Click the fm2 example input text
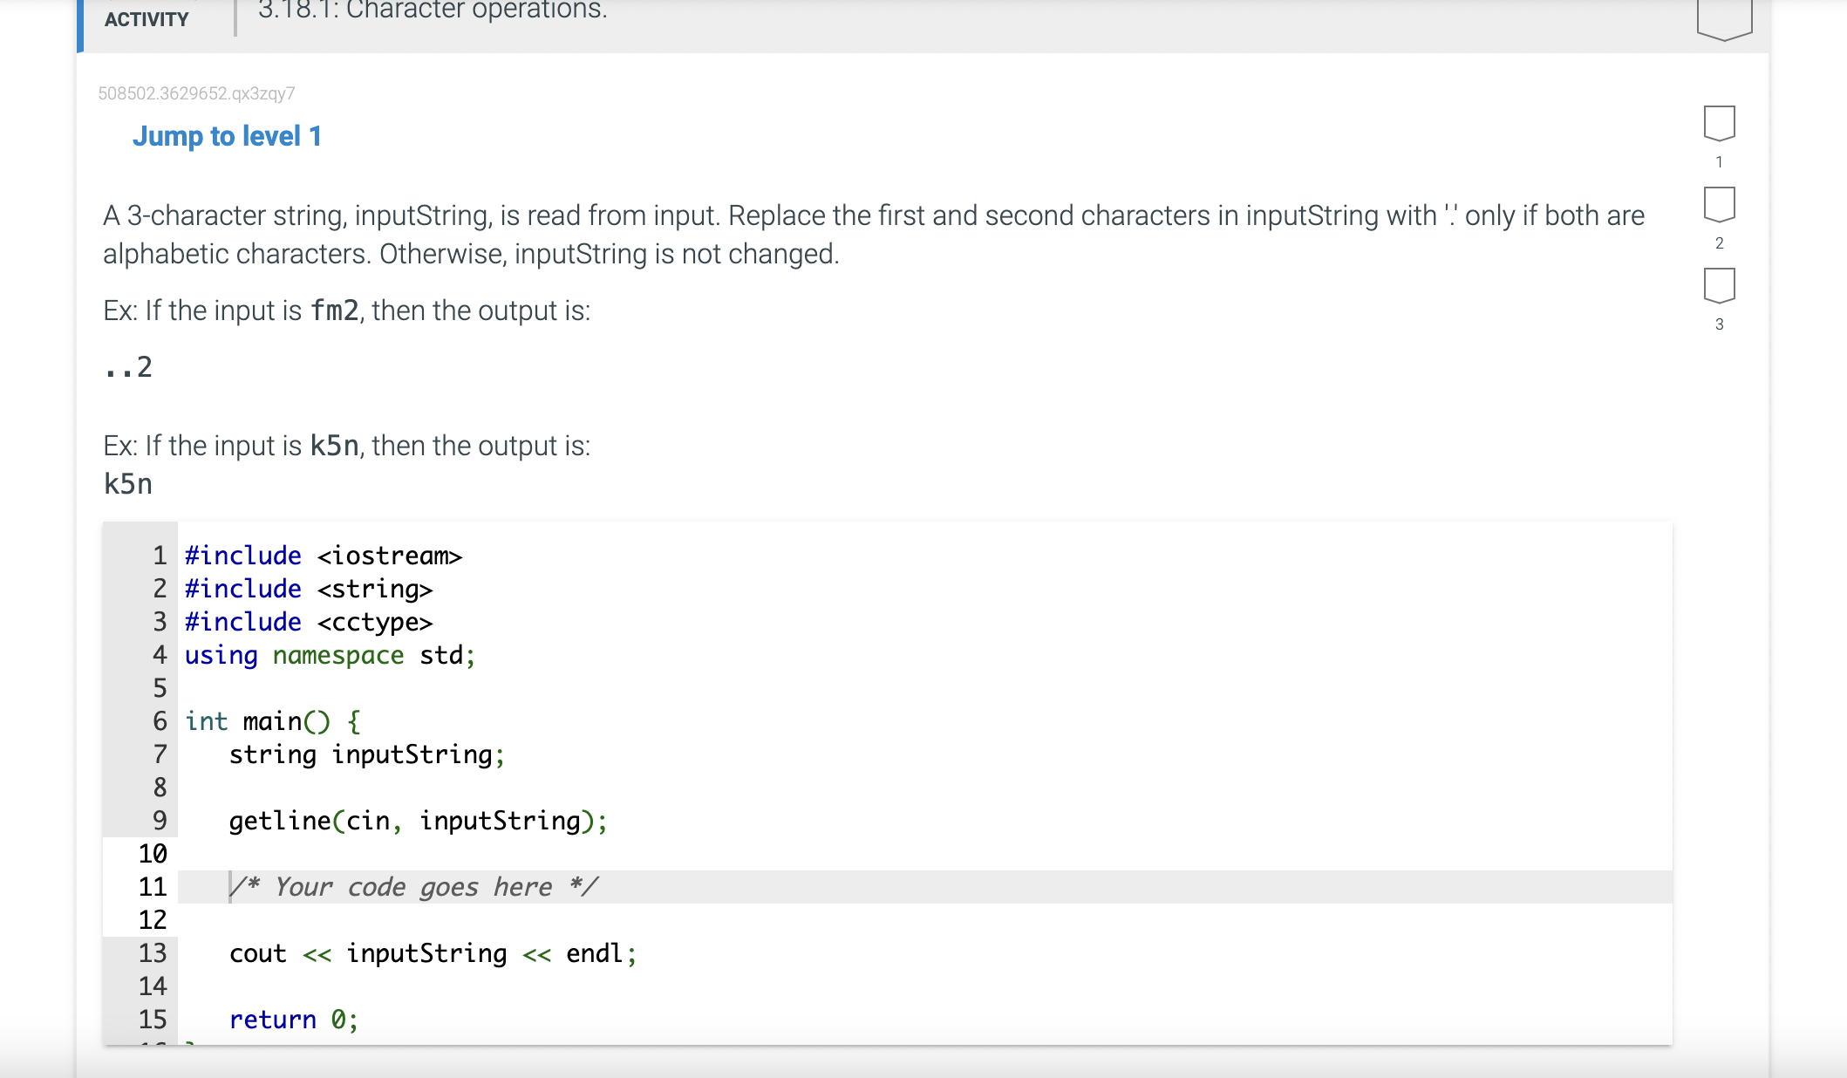The height and width of the screenshot is (1078, 1847). click(335, 310)
